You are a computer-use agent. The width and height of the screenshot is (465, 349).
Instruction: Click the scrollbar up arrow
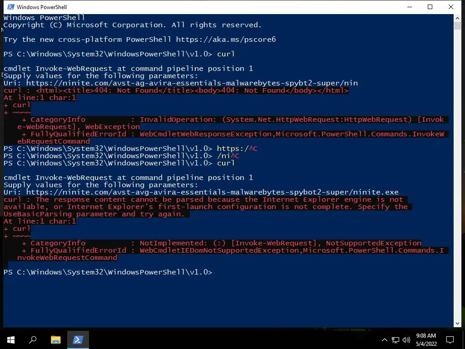(x=457, y=18)
